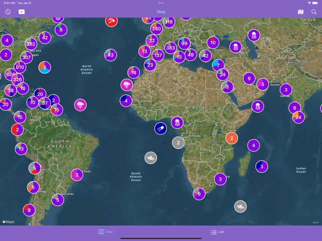This screenshot has height=241, width=322.
Task: Open the 4 cluster off Senegal coast
Action: (126, 100)
